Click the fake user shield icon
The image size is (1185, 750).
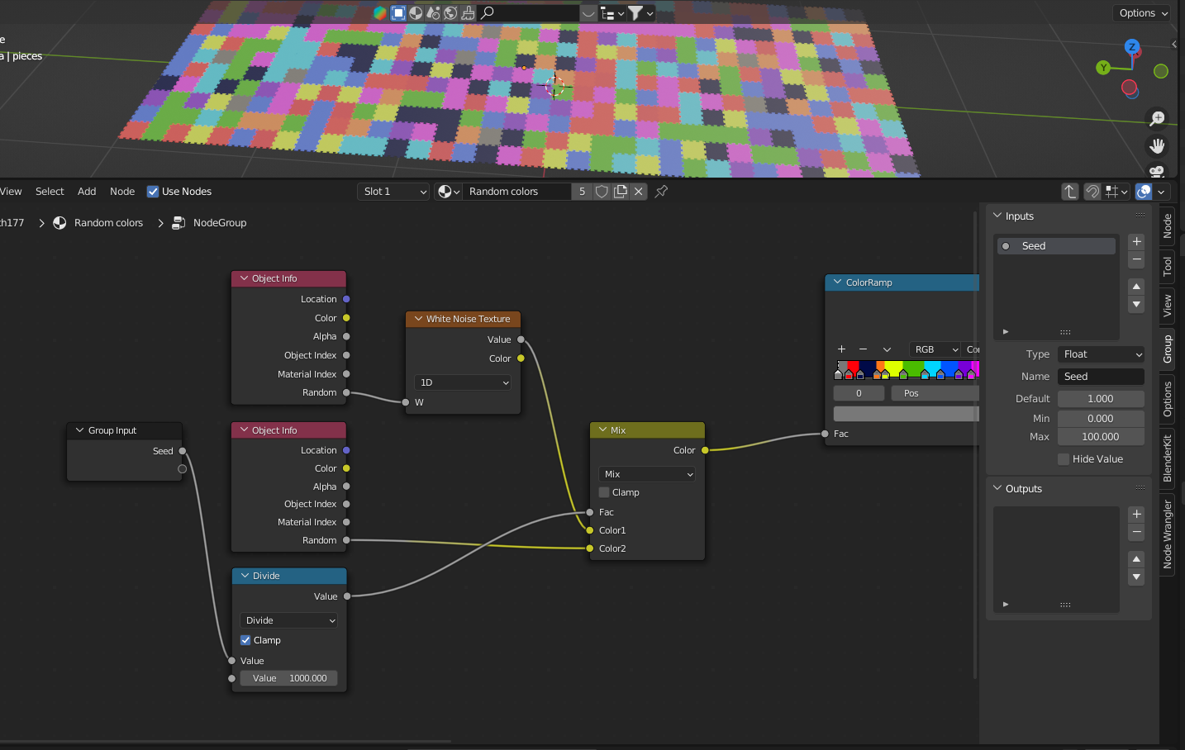tap(602, 192)
